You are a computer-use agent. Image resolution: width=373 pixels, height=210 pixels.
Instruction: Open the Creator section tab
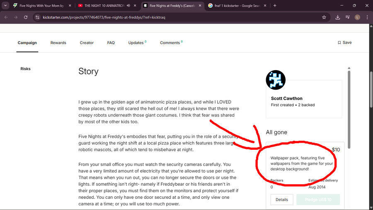87,43
